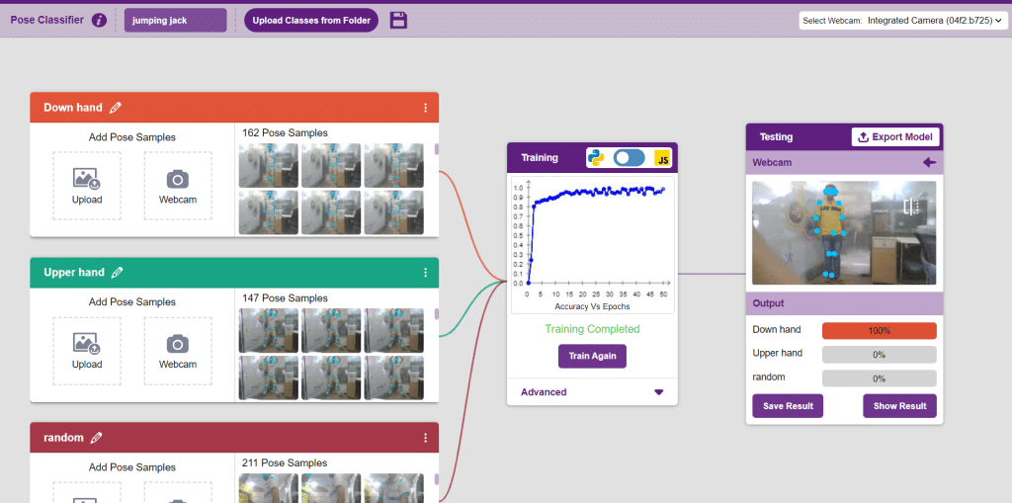
Task: Click the jumping jack project name field
Action: (x=176, y=21)
